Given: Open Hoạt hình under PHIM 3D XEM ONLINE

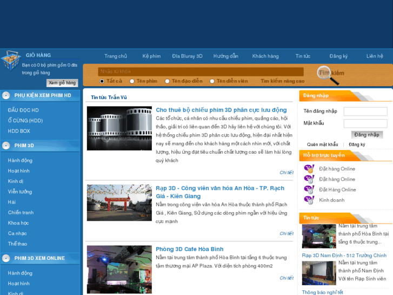Looking at the screenshot, I should click(x=18, y=284).
